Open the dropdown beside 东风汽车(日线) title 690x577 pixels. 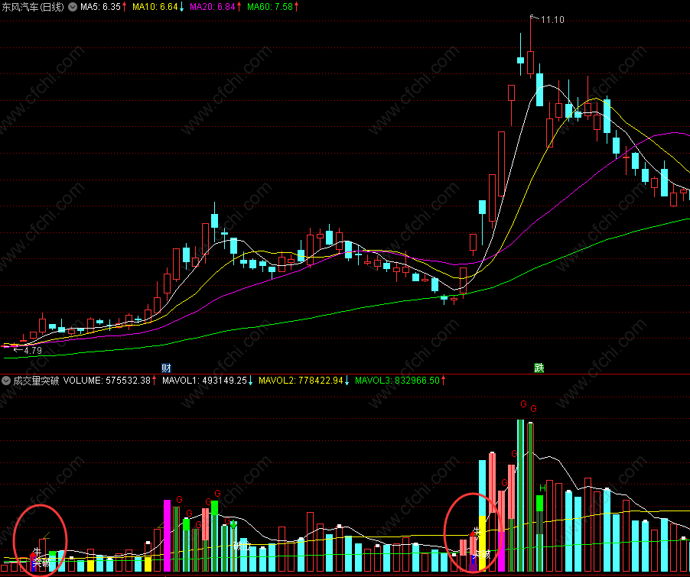(x=73, y=7)
